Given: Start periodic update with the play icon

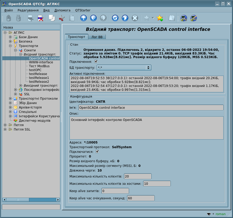Looking at the screenshot, I should click(125, 18).
